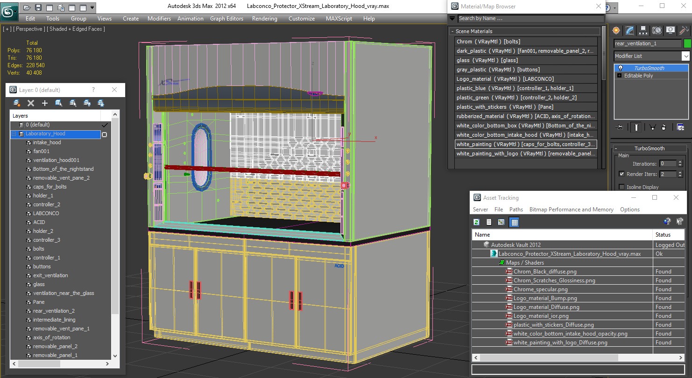Open the Perspective viewport label menu
This screenshot has width=692, height=378.
coord(29,29)
